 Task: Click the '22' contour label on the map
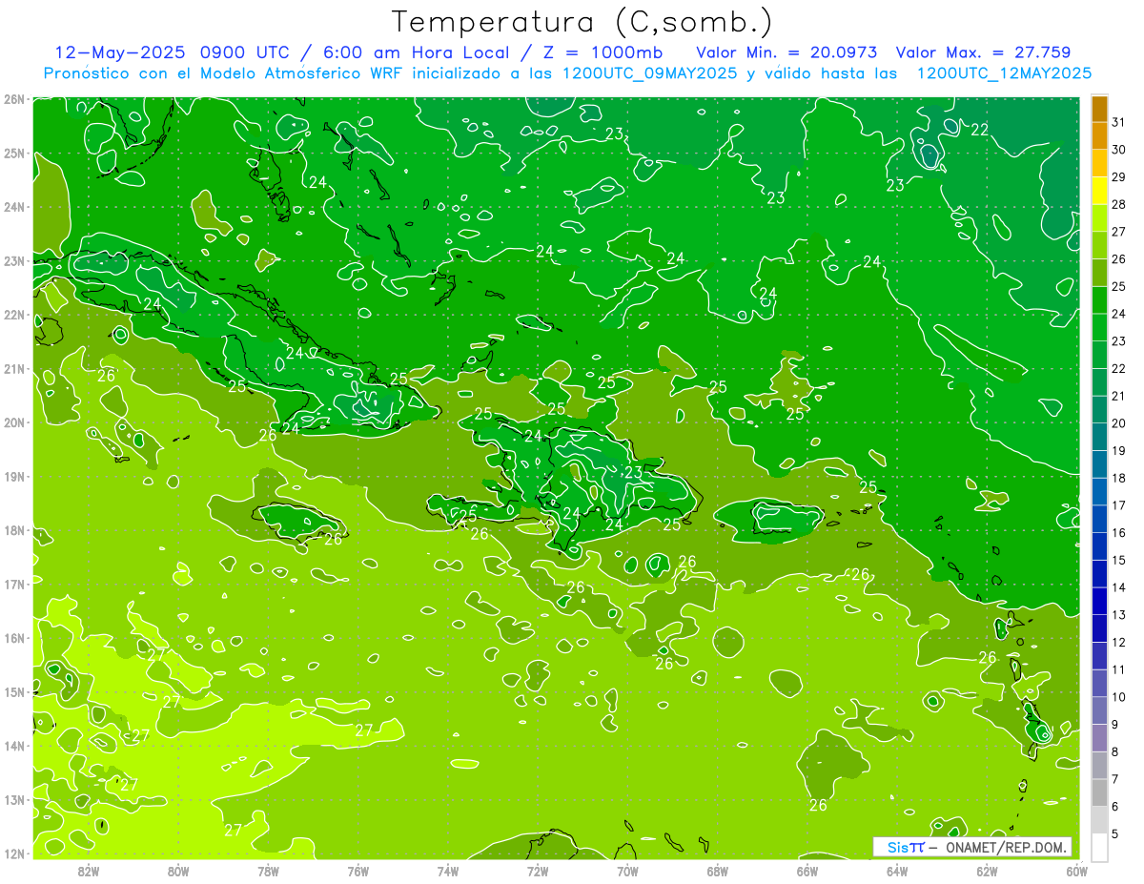980,130
